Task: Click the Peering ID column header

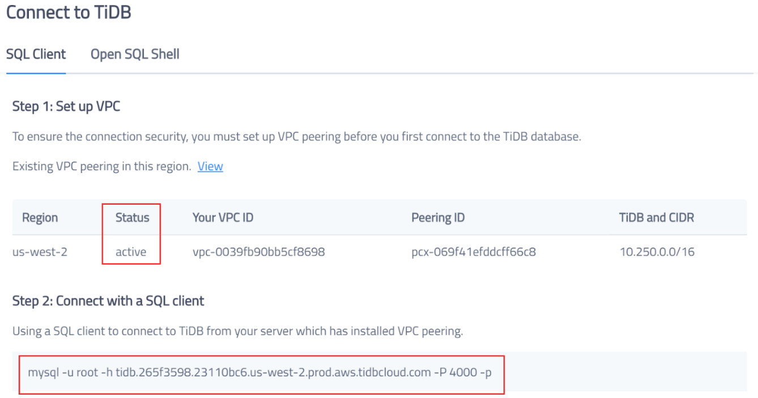Action: point(438,217)
